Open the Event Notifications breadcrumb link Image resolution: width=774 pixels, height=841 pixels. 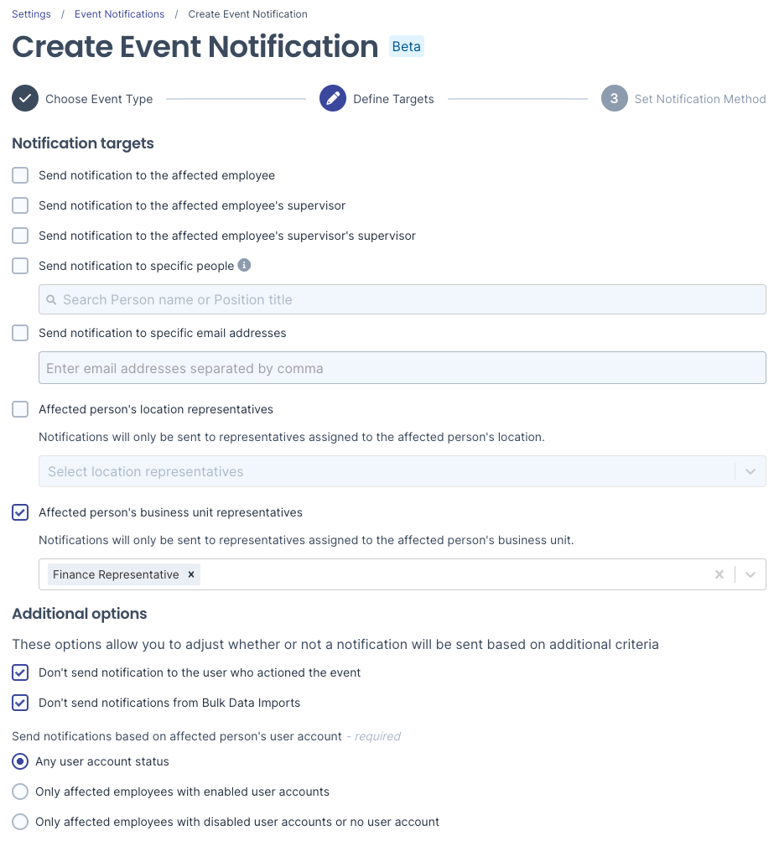119,13
